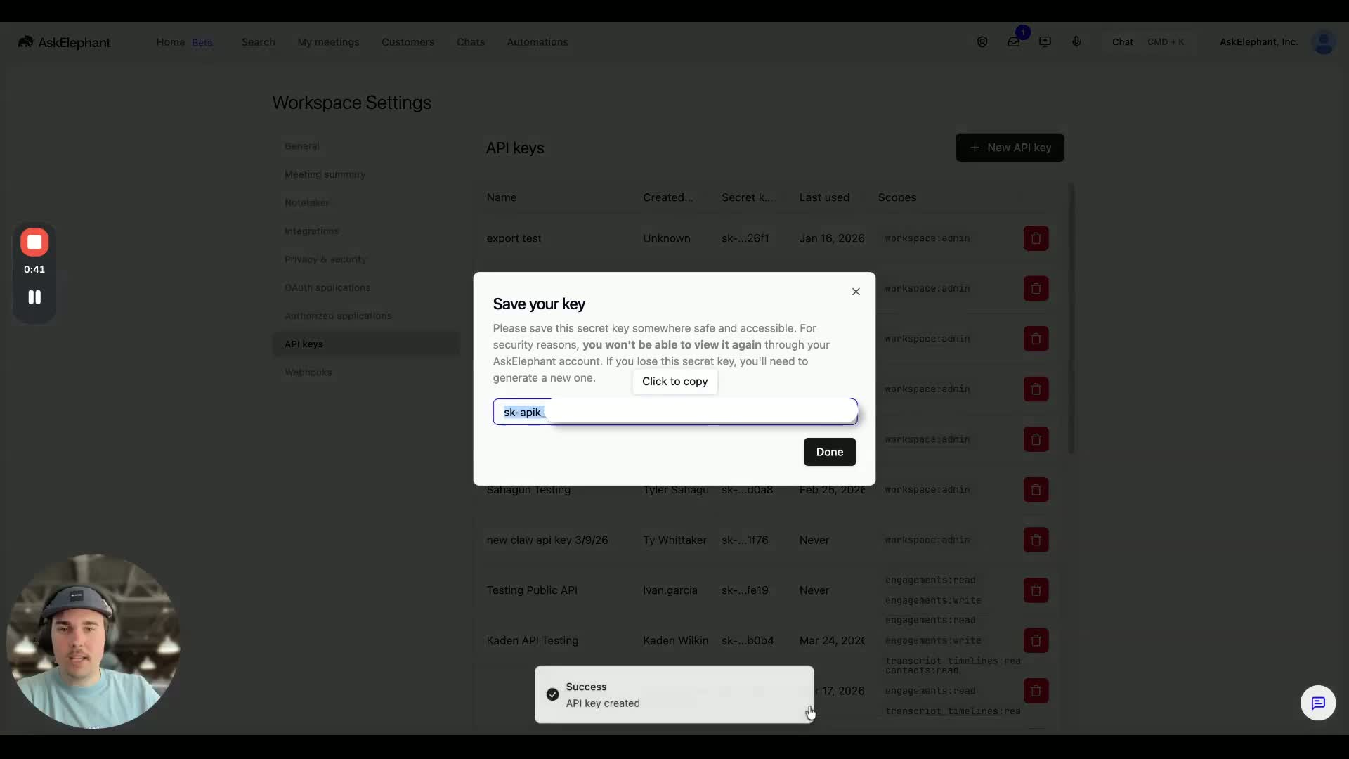Click the AskElephant logo
The width and height of the screenshot is (1349, 759).
[64, 42]
